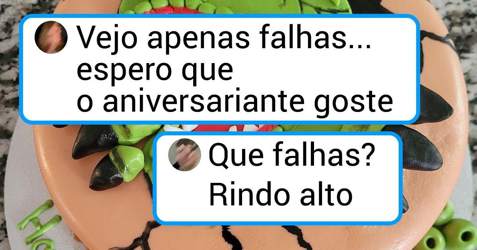Click the green dinosaur toe on left
The height and width of the screenshot is (250, 477).
126,162
